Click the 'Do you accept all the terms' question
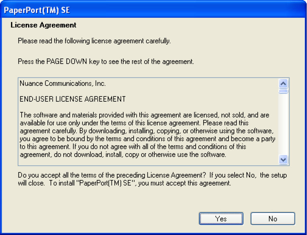The height and width of the screenshot is (235, 307). pyautogui.click(x=152, y=176)
